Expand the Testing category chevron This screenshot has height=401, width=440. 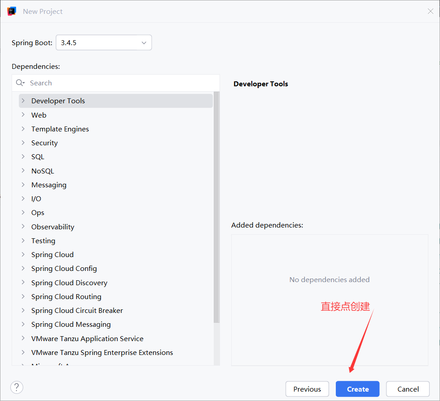point(23,240)
